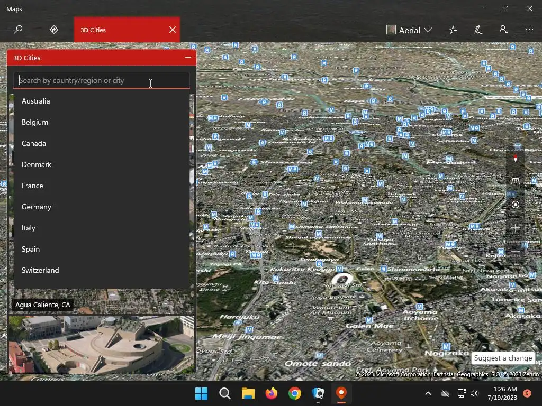Zoom out with the minus button

pos(516,251)
